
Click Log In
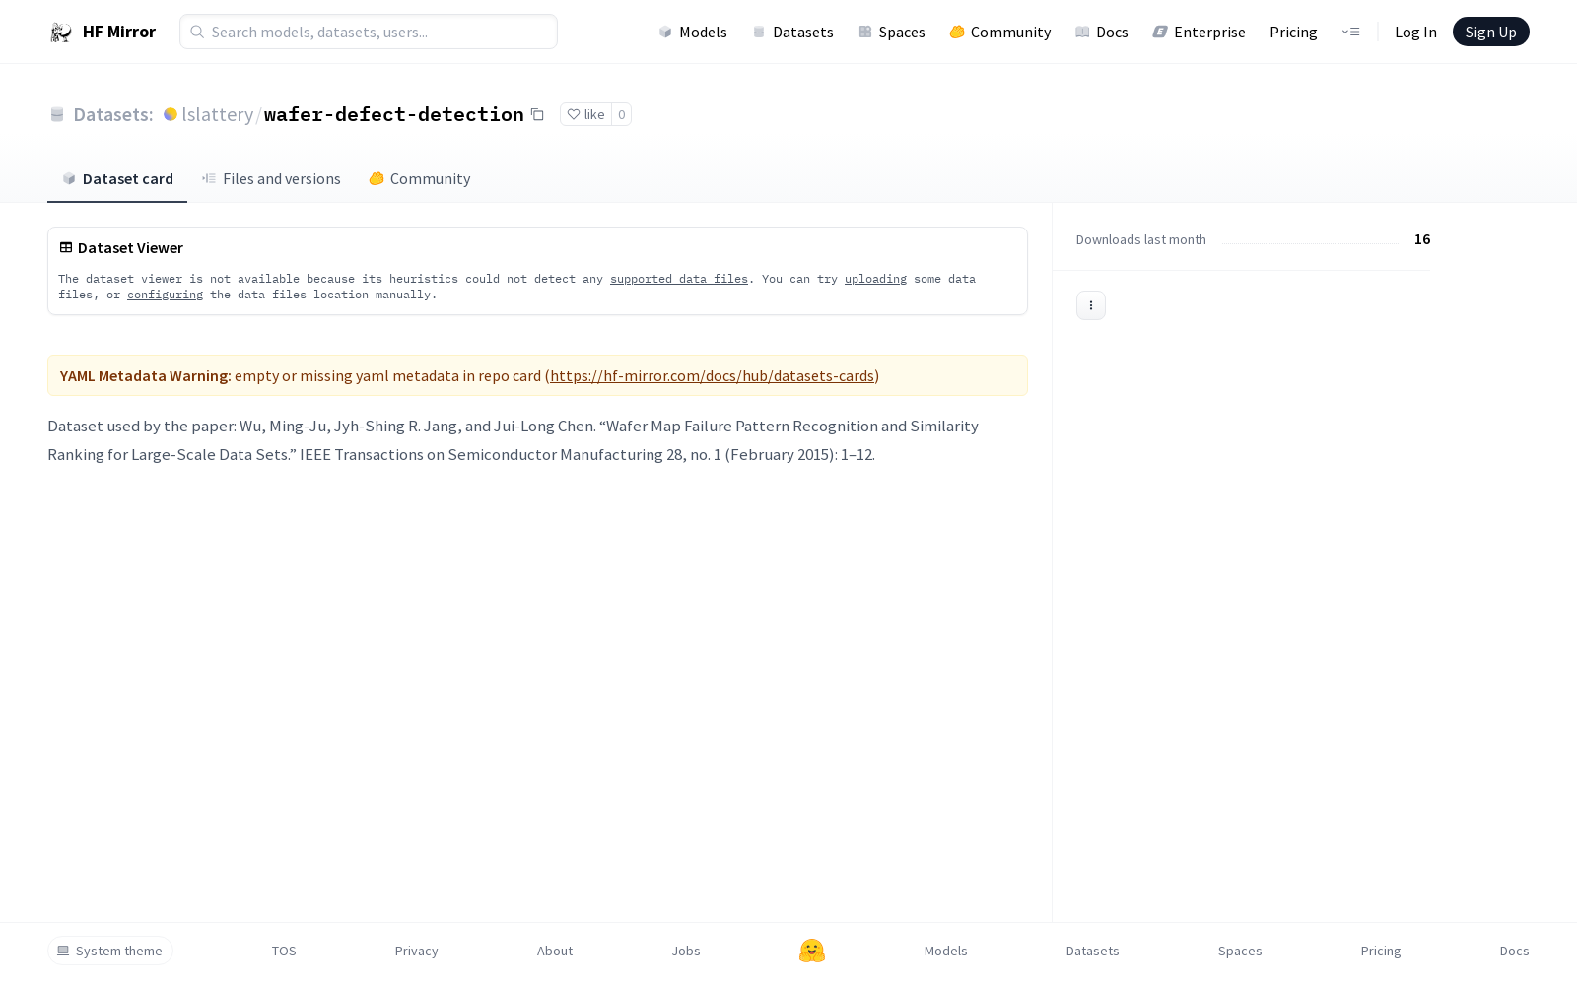pos(1415,32)
